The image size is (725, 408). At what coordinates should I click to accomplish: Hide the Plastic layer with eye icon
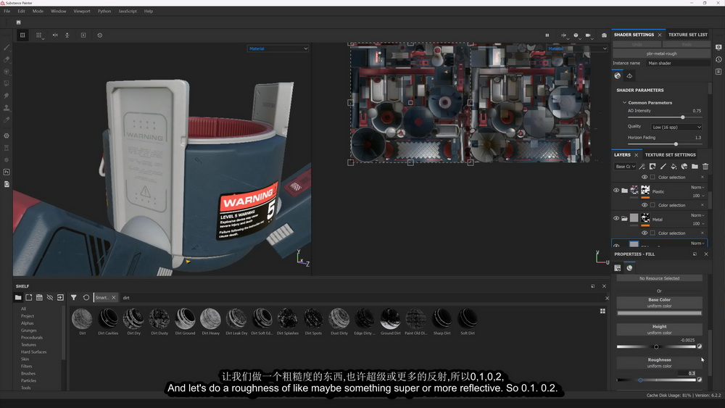tap(616, 191)
